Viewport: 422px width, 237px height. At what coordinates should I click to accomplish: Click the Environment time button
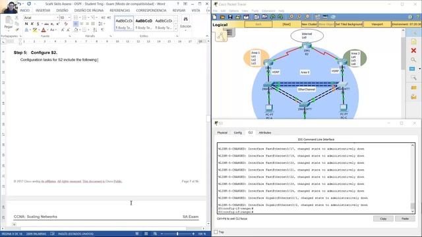[x=406, y=24]
